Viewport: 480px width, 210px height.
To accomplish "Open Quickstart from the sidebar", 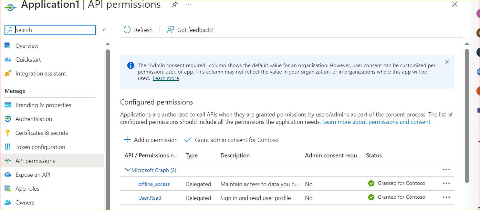I will pos(28,60).
